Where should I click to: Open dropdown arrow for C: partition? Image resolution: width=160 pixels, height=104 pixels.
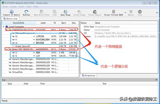point(34,52)
